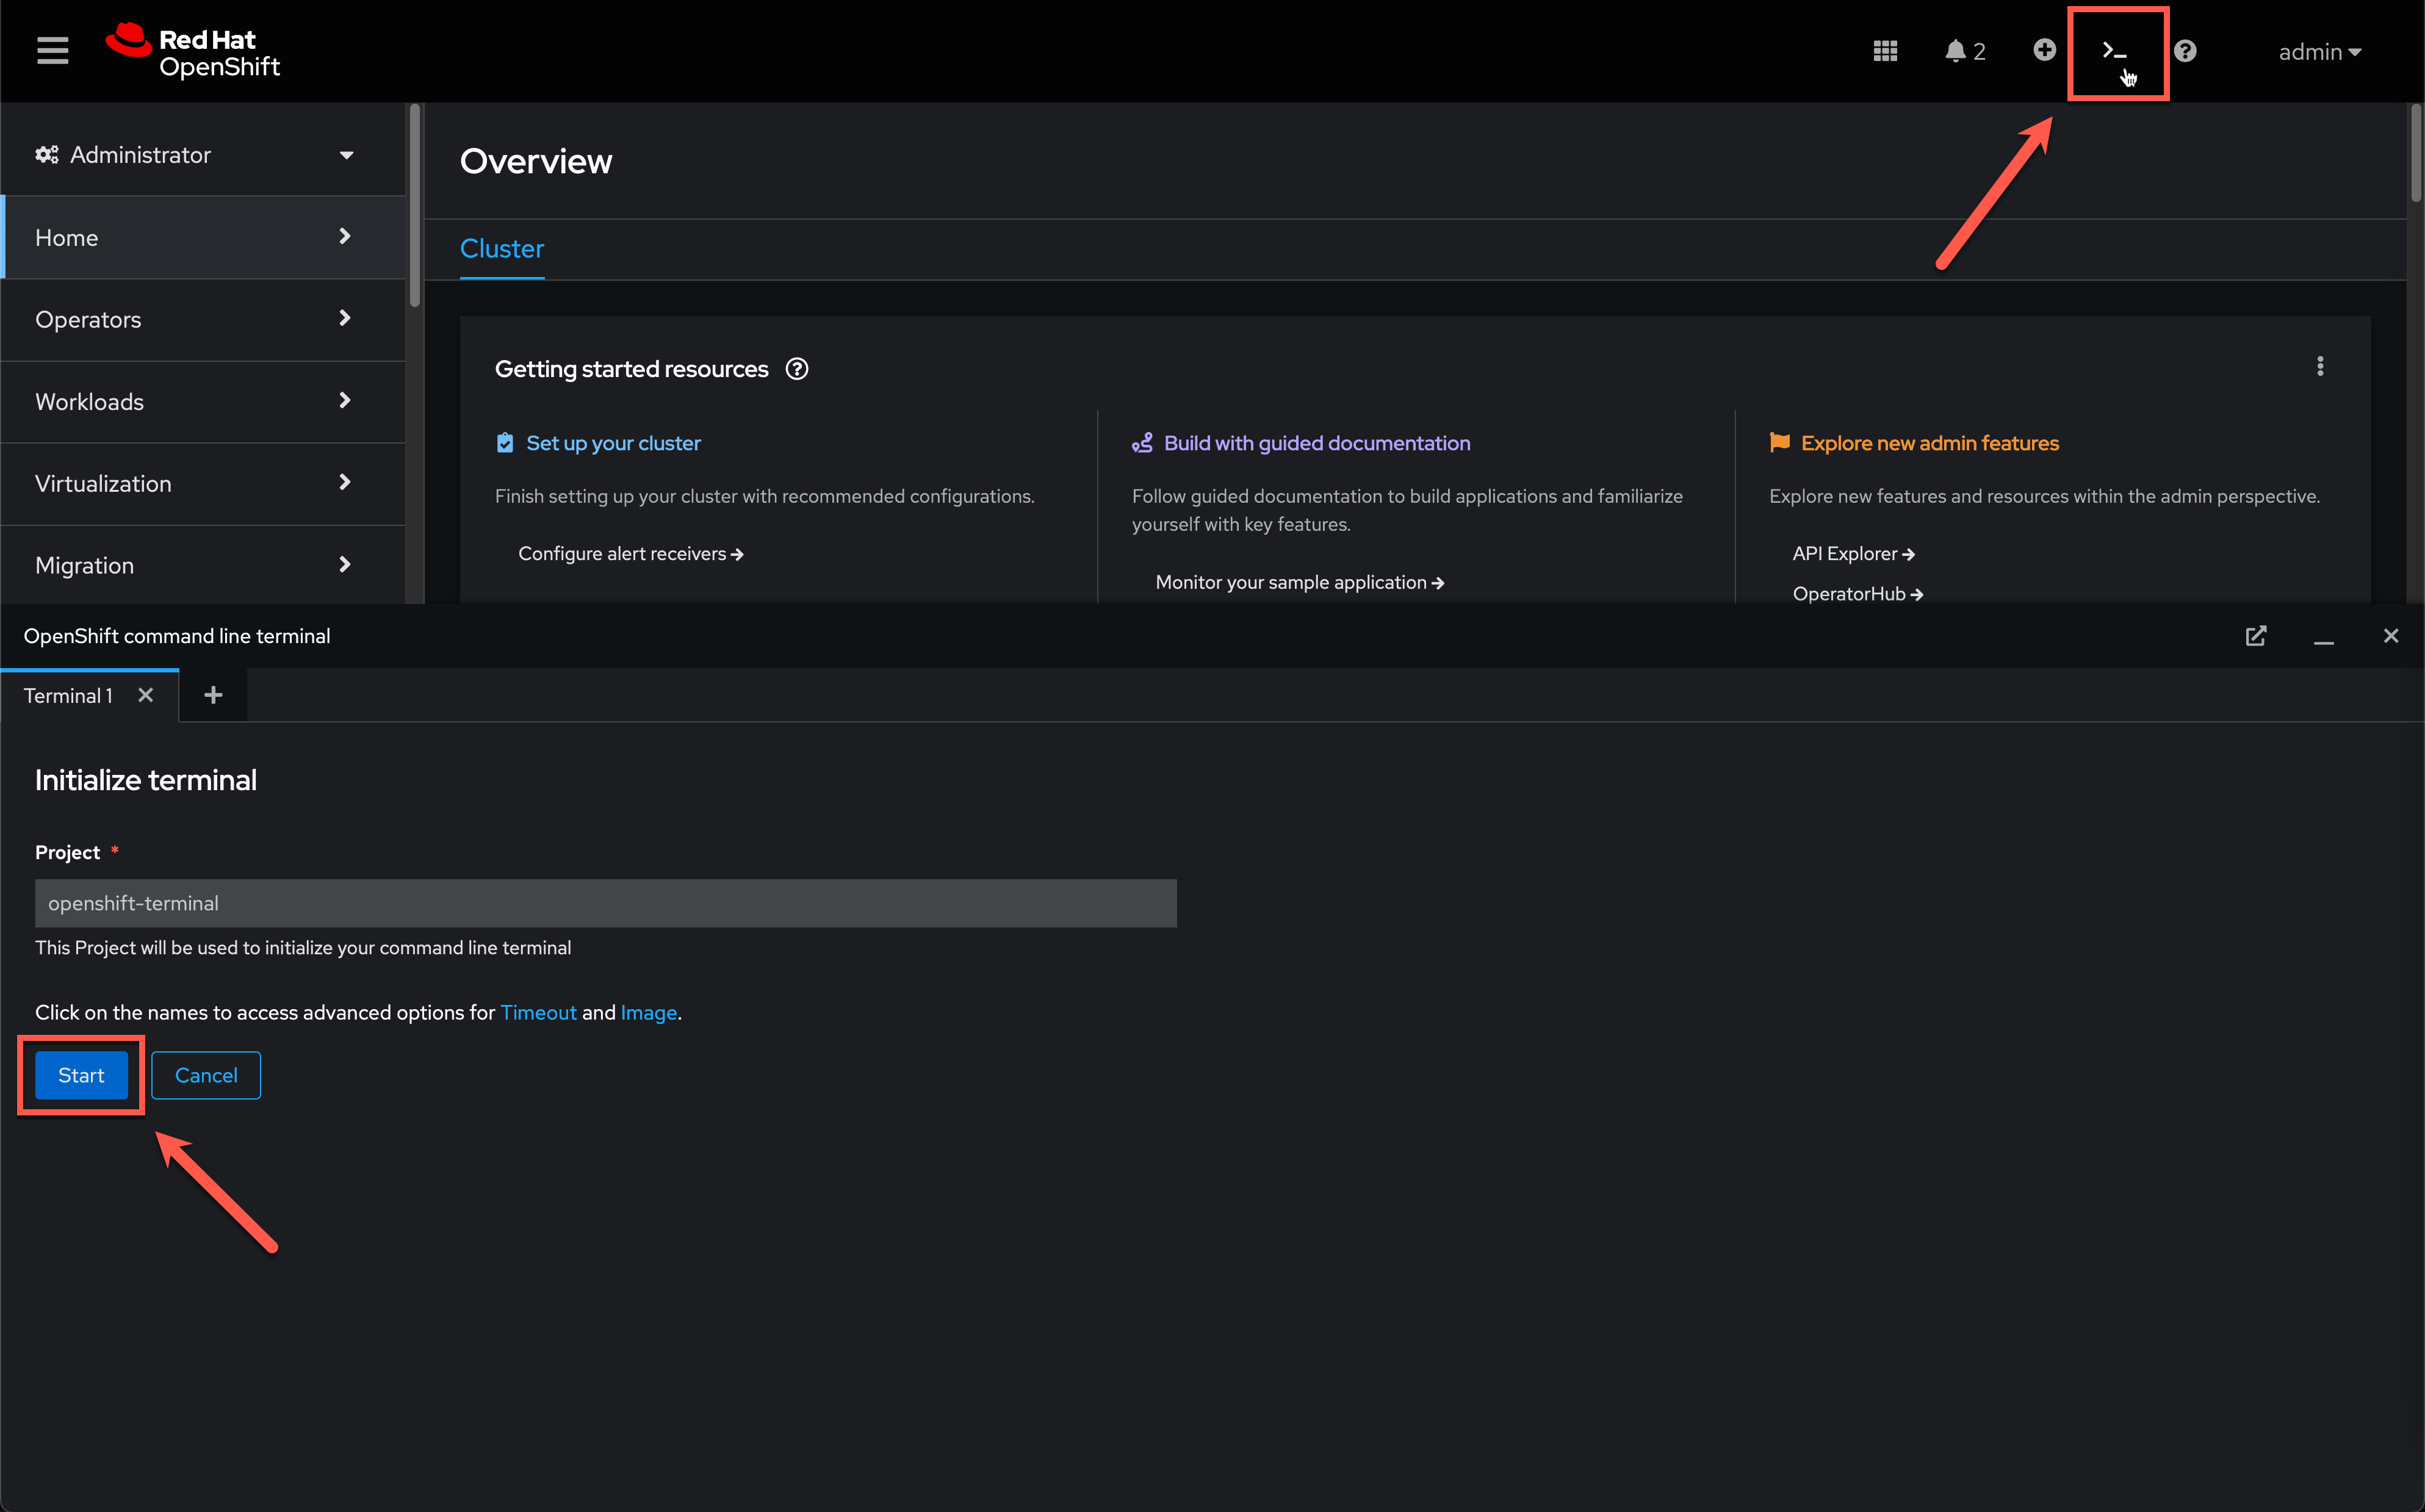Close the command line terminal panel
The width and height of the screenshot is (2425, 1512).
[2391, 636]
